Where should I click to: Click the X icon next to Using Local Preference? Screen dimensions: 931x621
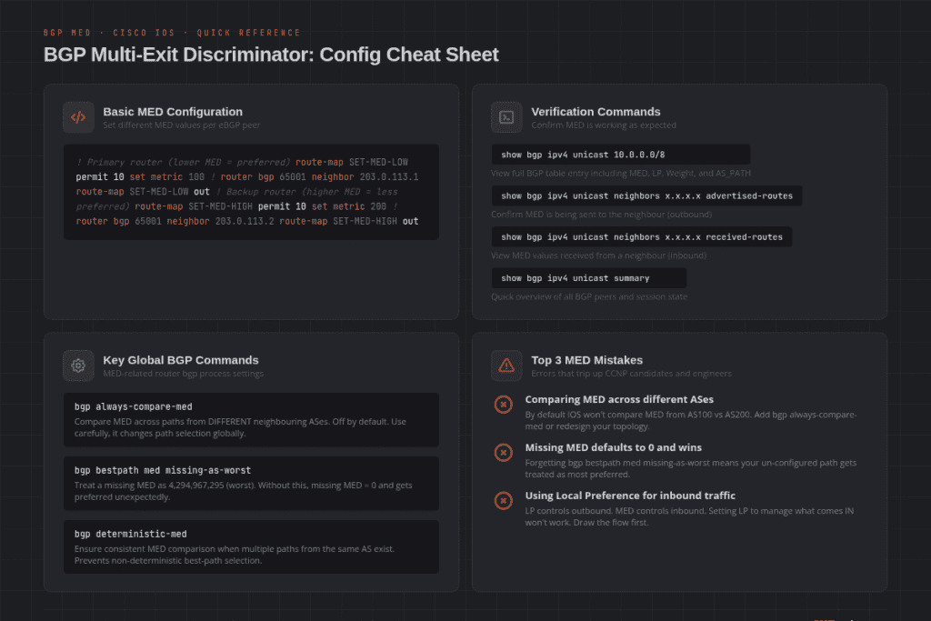504,501
